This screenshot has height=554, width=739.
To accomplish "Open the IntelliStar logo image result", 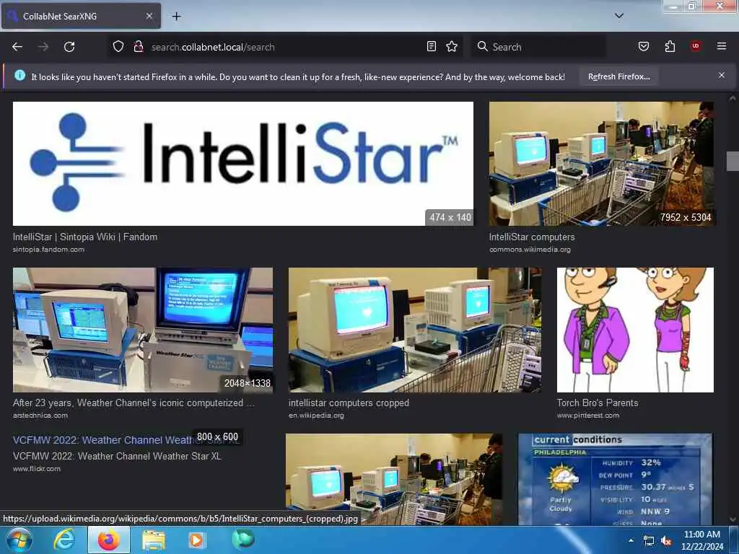I will [243, 164].
